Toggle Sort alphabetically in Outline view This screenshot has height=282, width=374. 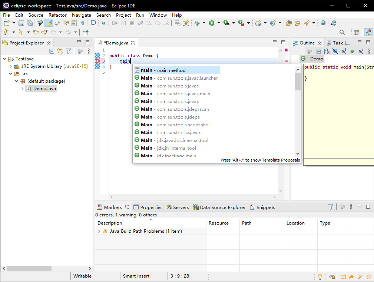coord(327,51)
